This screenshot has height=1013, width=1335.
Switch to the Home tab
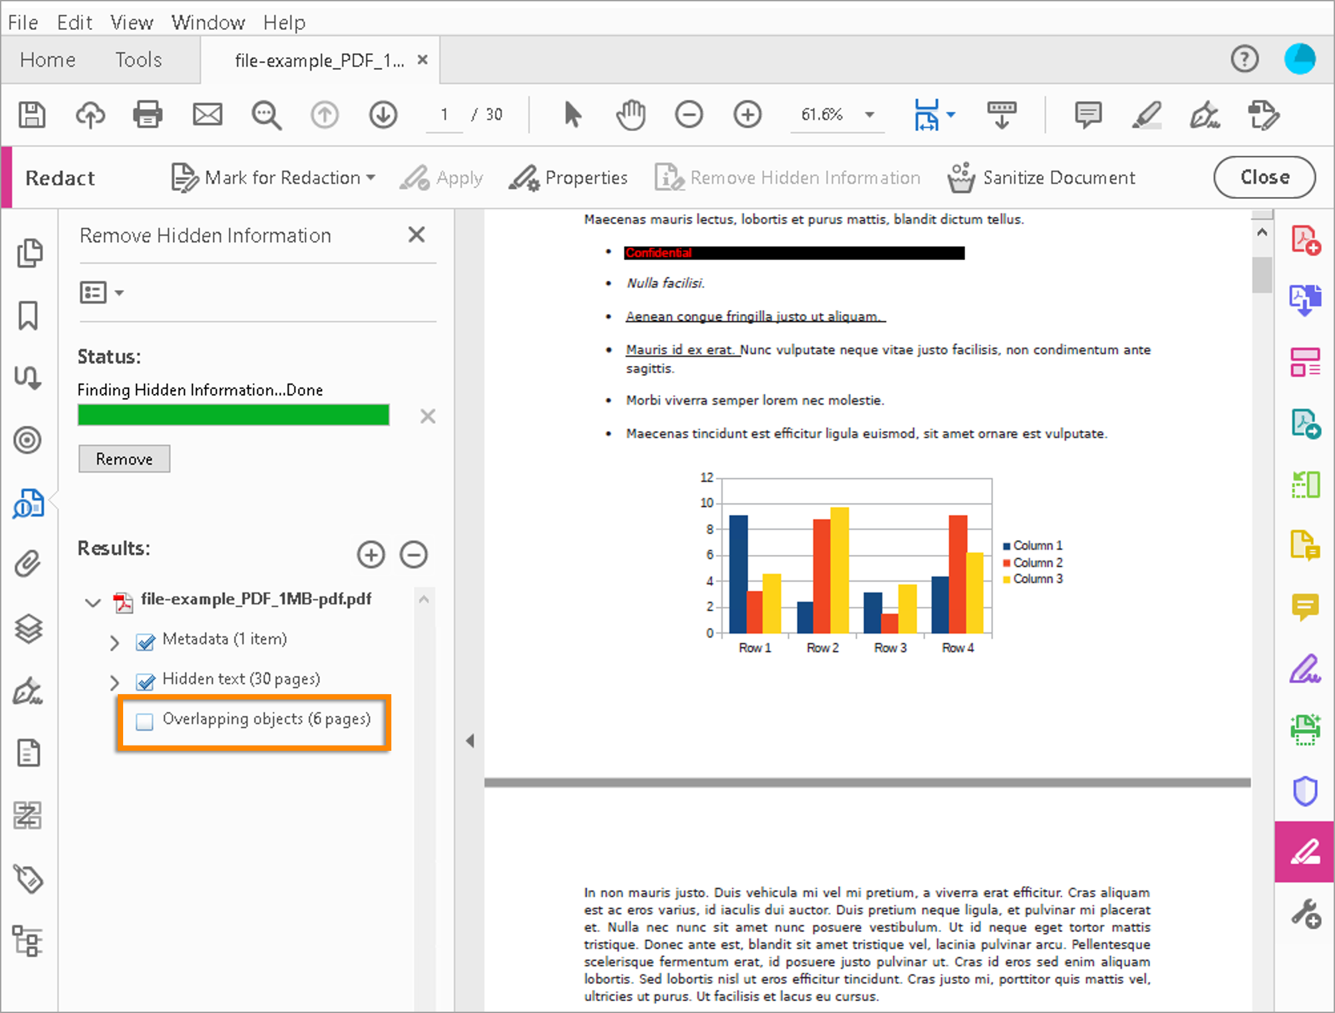(47, 59)
